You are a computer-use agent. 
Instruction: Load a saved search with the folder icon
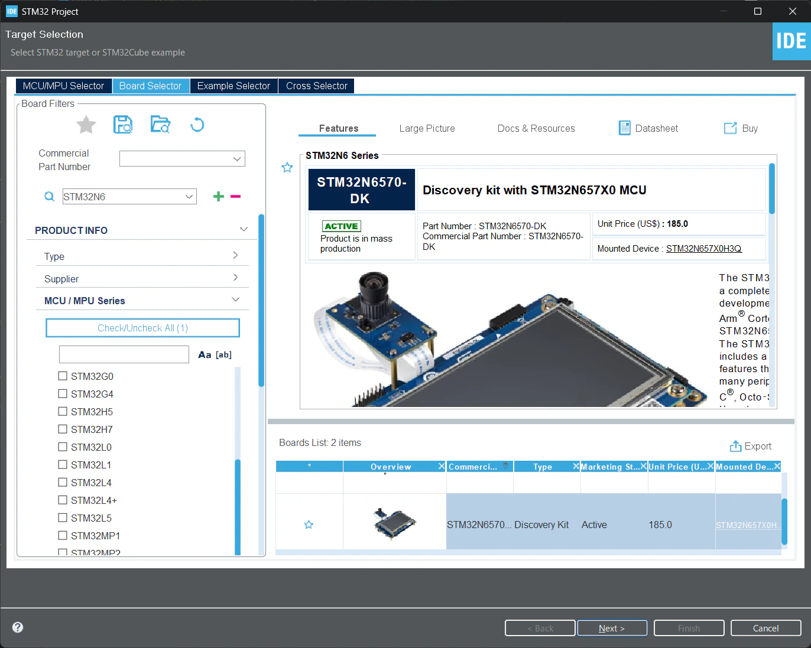coord(160,125)
